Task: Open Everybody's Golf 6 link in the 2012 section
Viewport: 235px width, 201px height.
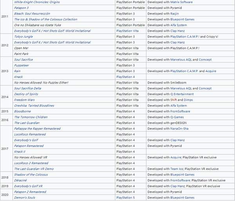Action: tap(52, 42)
